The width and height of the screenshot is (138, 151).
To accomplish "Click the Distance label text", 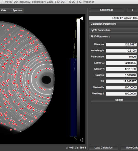I will pos(99,44).
